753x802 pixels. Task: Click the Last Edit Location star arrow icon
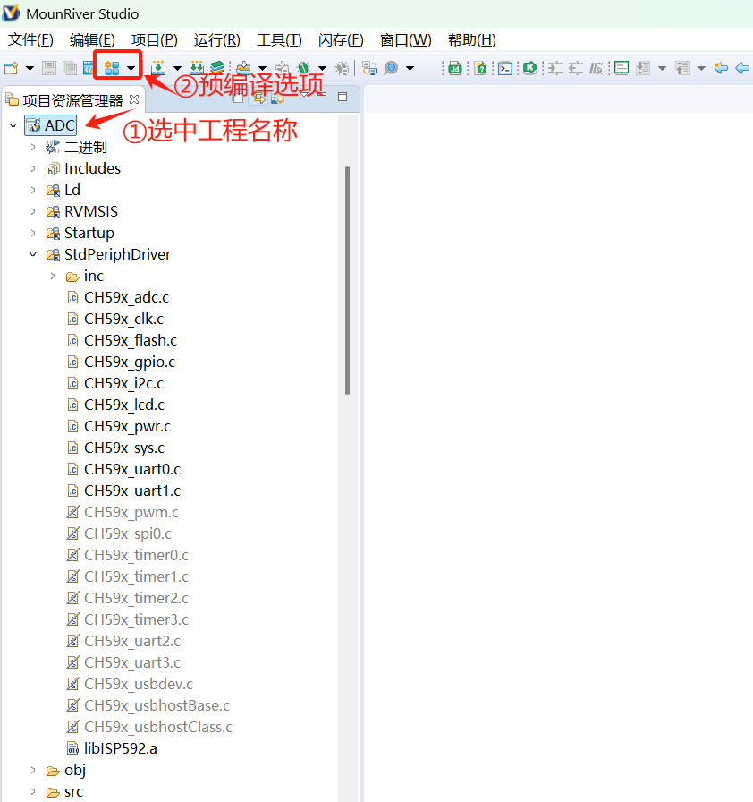pos(721,68)
